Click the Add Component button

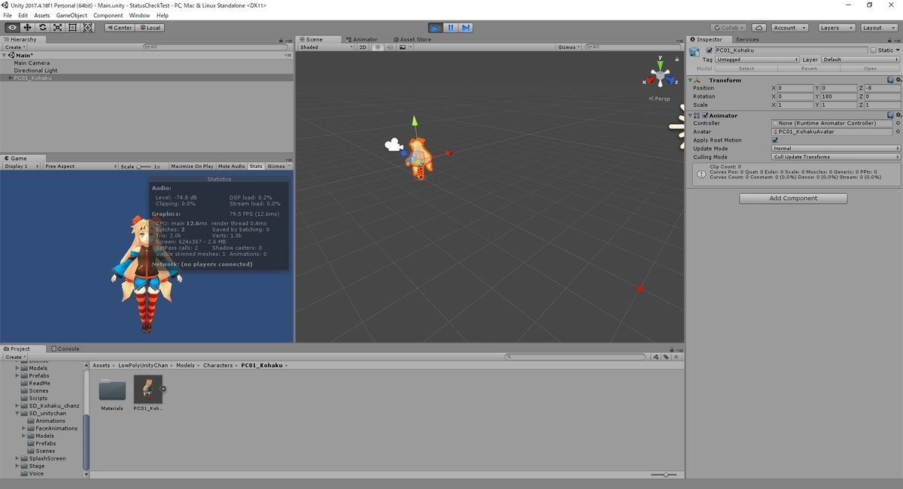click(793, 199)
